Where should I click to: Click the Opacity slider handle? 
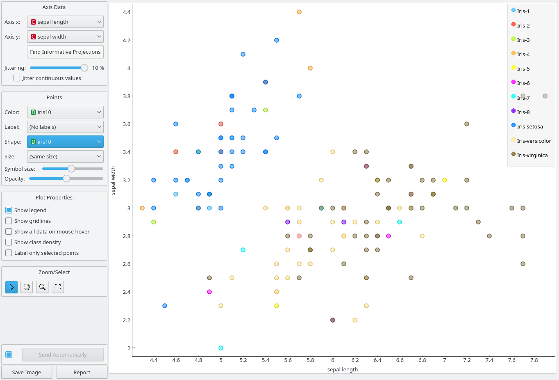[x=66, y=179]
